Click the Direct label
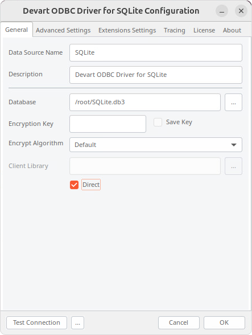 click(91, 185)
